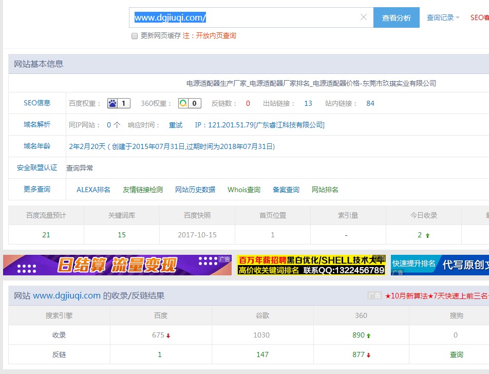Click 查询 under the 搜狗 反链 column

point(457,354)
